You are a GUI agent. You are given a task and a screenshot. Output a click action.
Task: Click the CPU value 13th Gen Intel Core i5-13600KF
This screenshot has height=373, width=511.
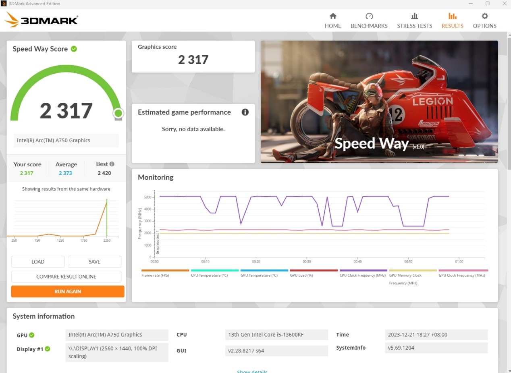coord(276,335)
